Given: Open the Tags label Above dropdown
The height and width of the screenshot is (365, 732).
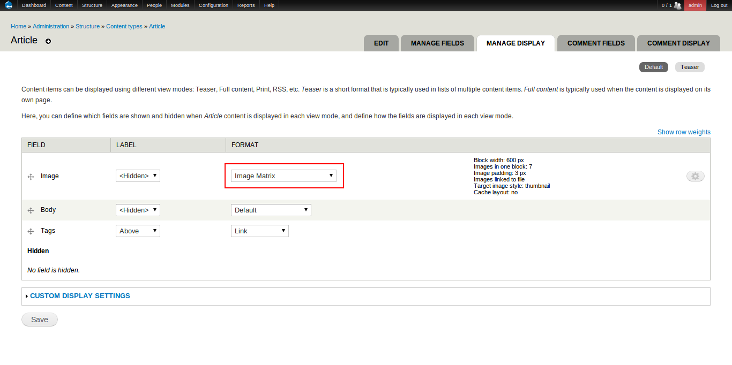Looking at the screenshot, I should 138,231.
